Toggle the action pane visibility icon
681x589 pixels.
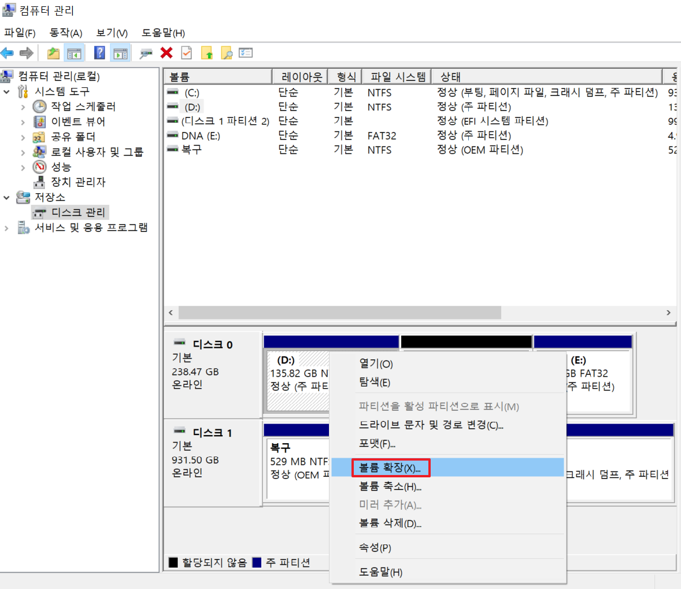[120, 53]
